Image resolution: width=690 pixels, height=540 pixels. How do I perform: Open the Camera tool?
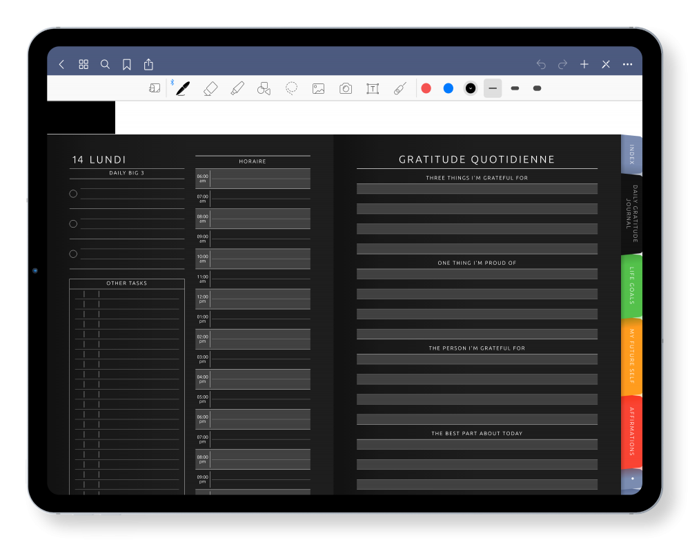click(x=346, y=88)
